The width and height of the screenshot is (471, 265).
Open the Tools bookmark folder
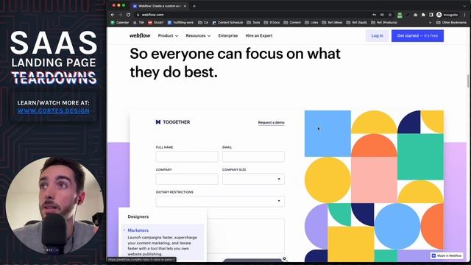[253, 23]
